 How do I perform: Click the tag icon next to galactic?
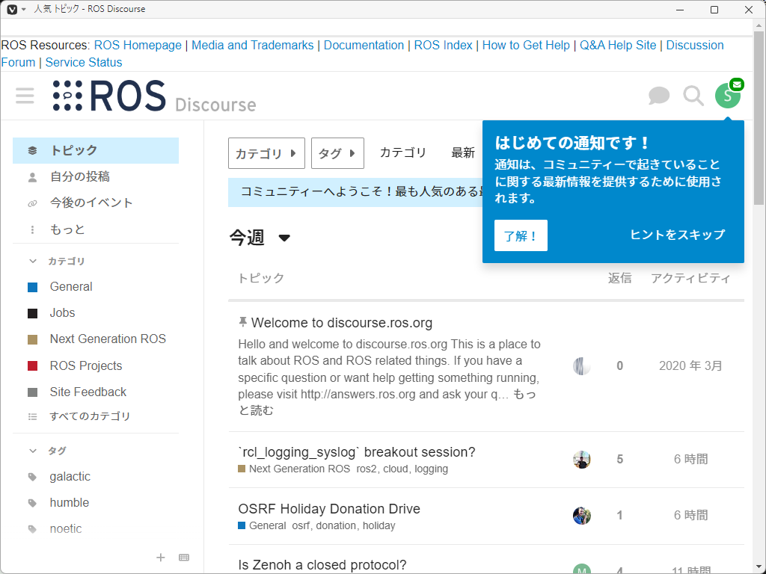click(x=32, y=477)
